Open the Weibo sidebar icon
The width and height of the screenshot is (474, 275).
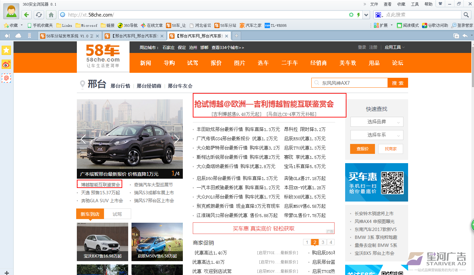6,64
